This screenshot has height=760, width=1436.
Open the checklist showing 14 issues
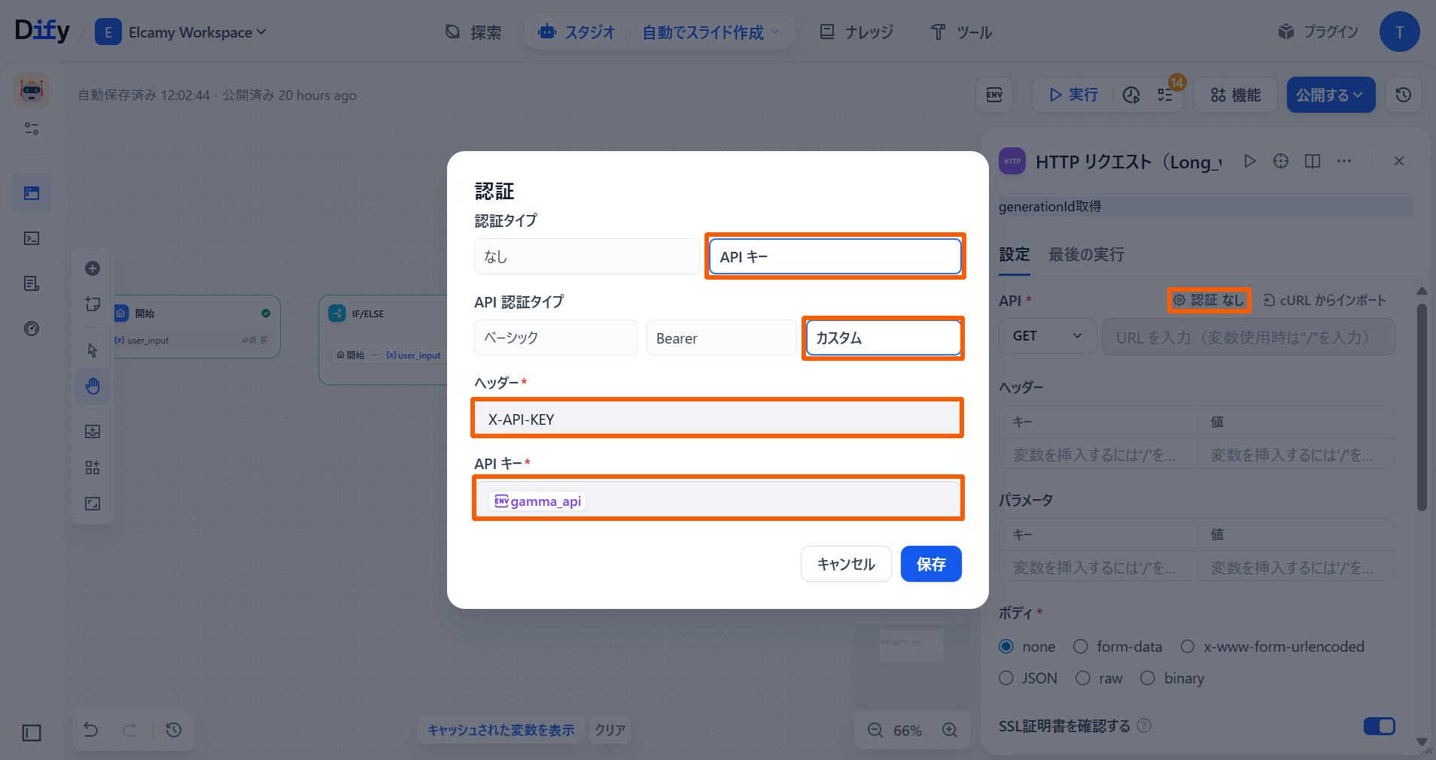point(1166,95)
